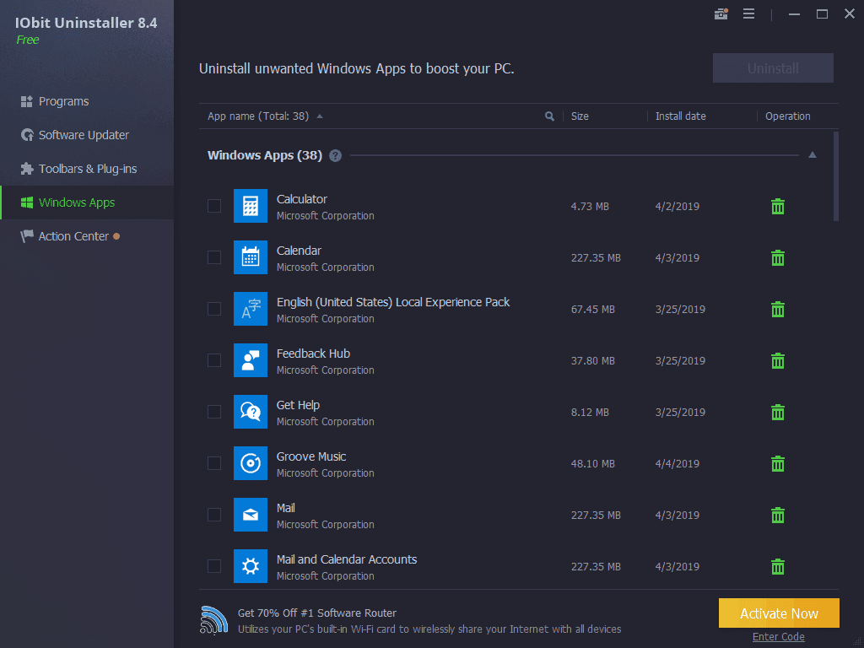Click the Windows Apps help question mark

point(335,156)
